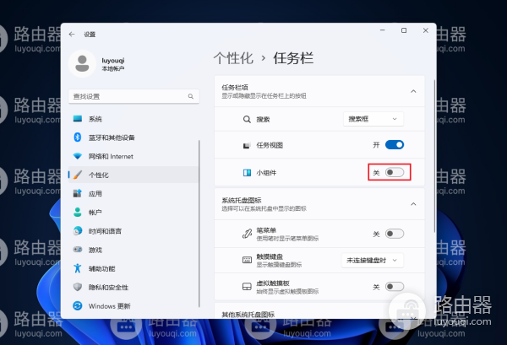Image resolution: width=507 pixels, height=345 pixels.
Task: Click the network Wi-Fi icon in sidebar
Action: click(x=78, y=156)
